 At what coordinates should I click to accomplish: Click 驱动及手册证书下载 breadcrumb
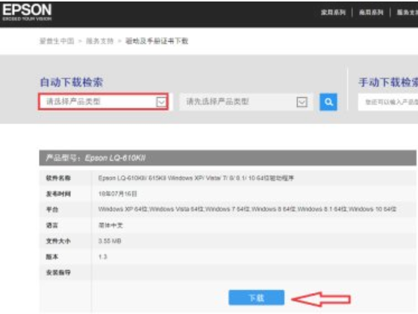pos(157,41)
